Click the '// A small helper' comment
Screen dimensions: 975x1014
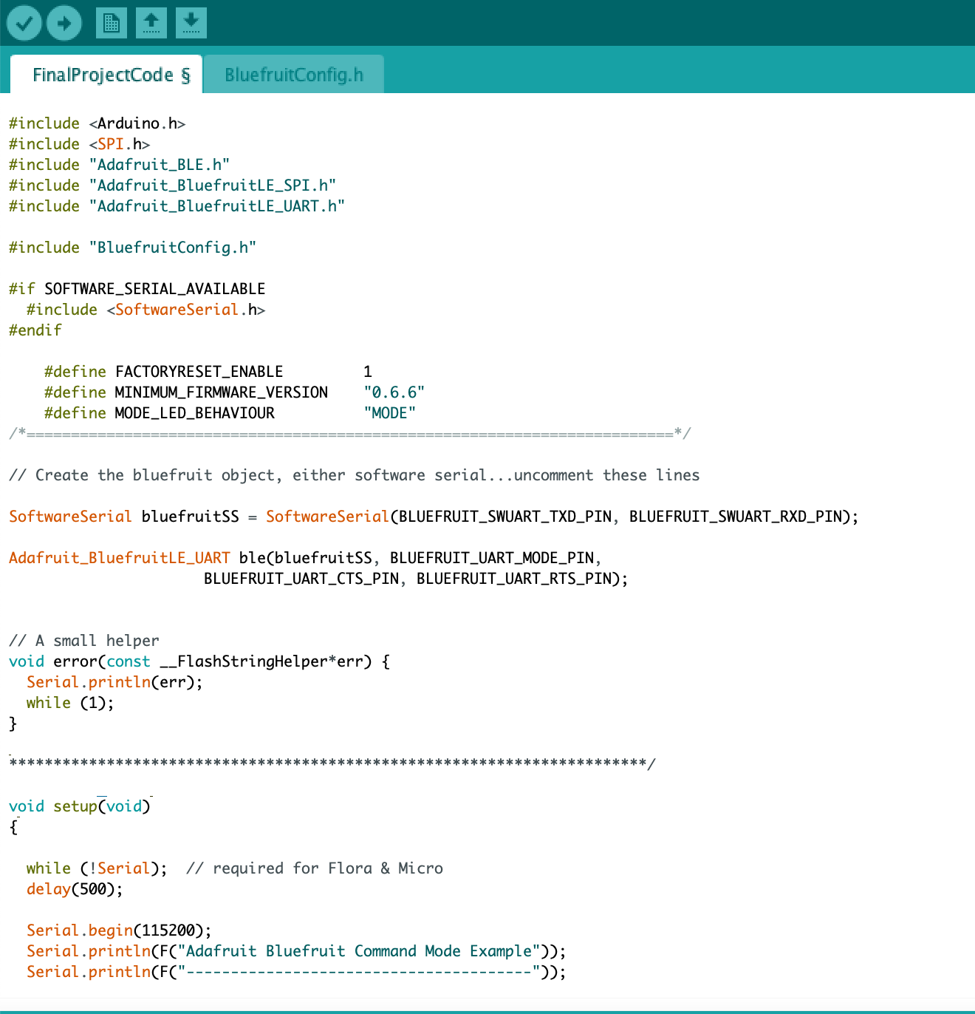84,641
